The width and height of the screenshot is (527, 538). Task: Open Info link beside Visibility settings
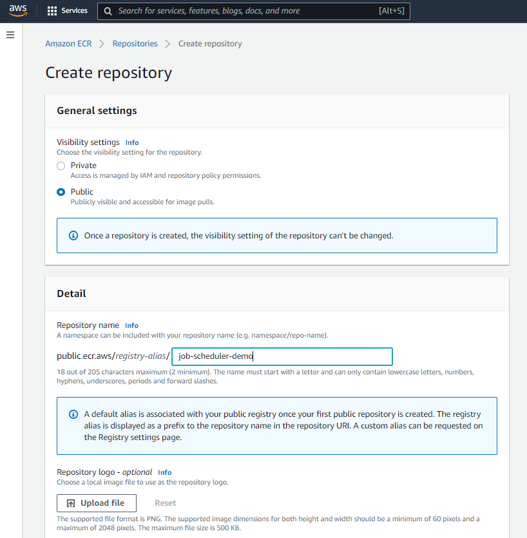point(132,142)
